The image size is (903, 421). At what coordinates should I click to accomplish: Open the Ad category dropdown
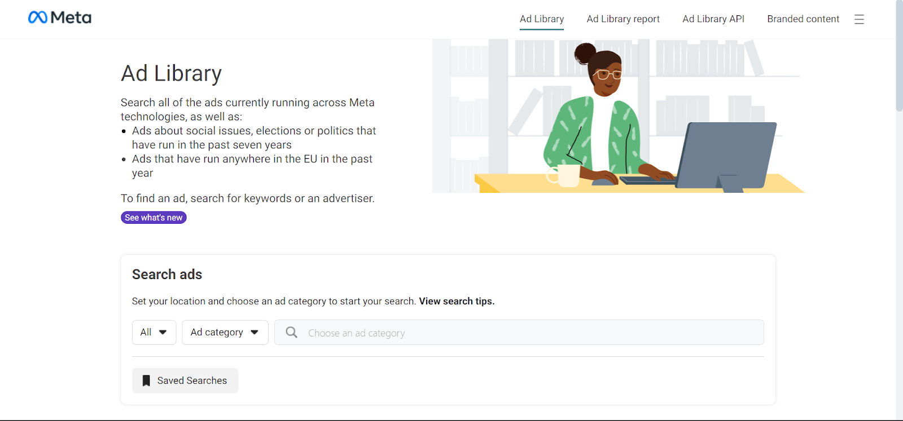(x=225, y=333)
